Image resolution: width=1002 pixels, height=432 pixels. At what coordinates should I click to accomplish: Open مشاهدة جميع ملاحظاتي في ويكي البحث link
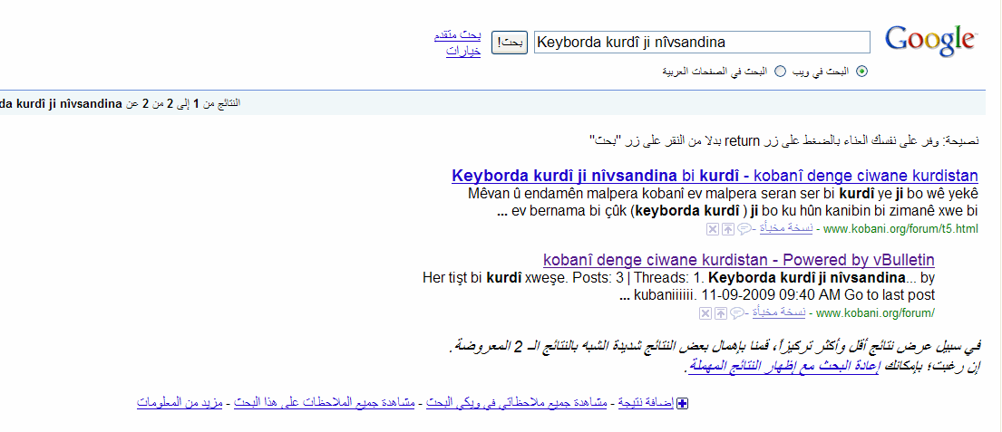[516, 403]
